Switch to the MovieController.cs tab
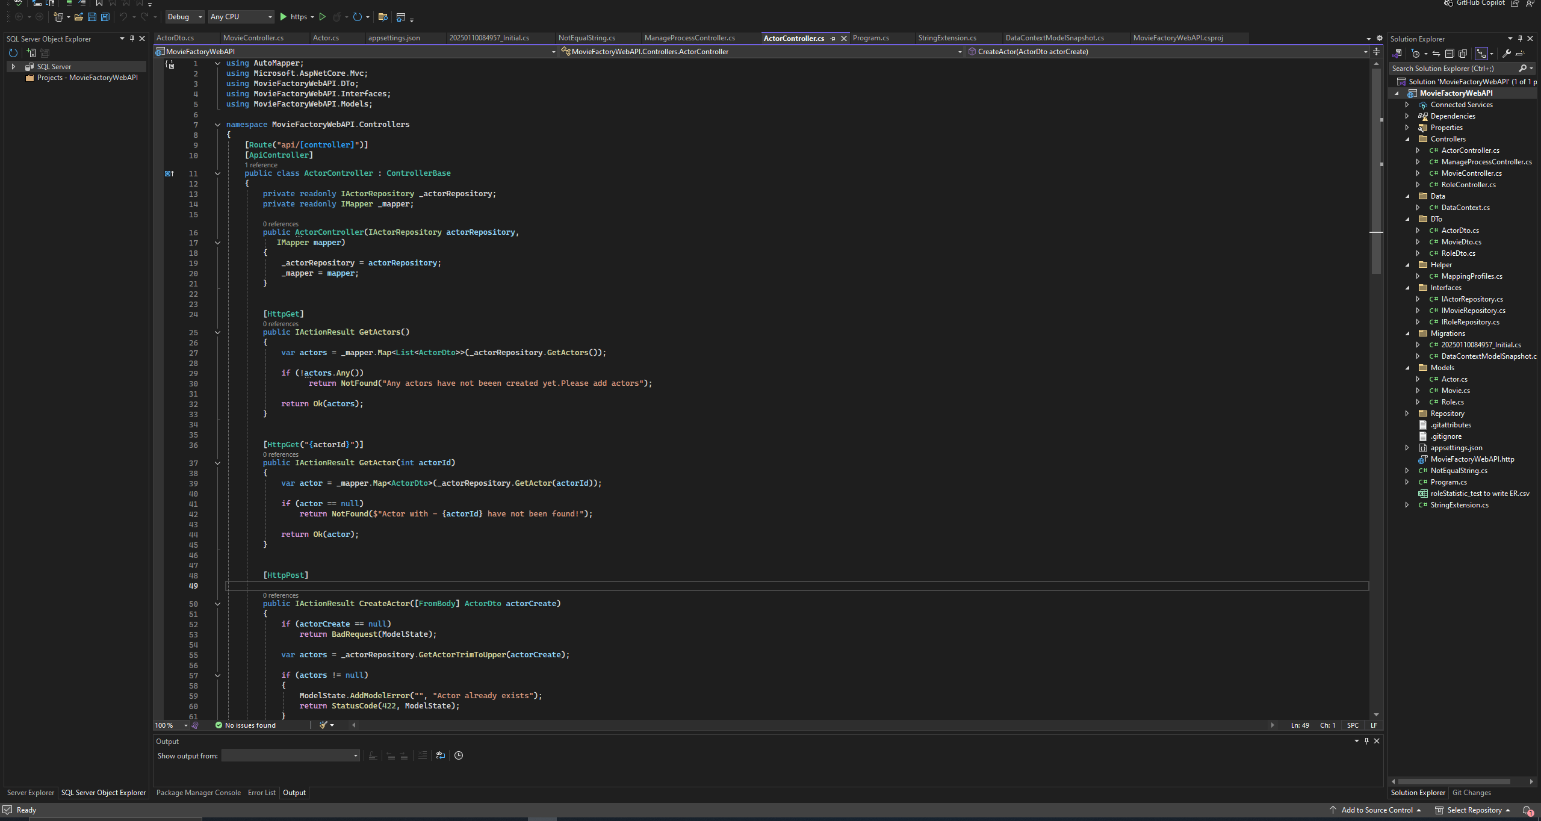 (253, 38)
